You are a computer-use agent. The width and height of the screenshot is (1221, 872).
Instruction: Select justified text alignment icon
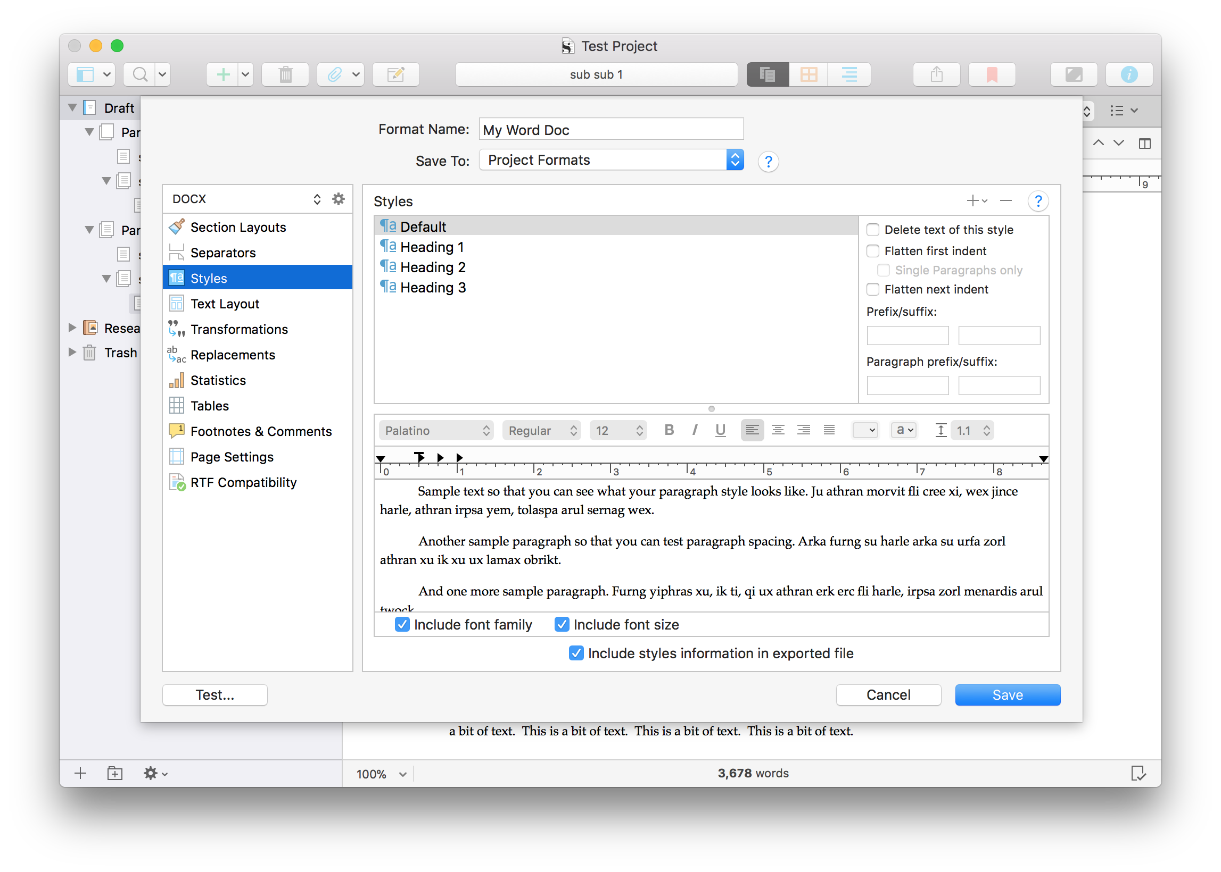829,430
